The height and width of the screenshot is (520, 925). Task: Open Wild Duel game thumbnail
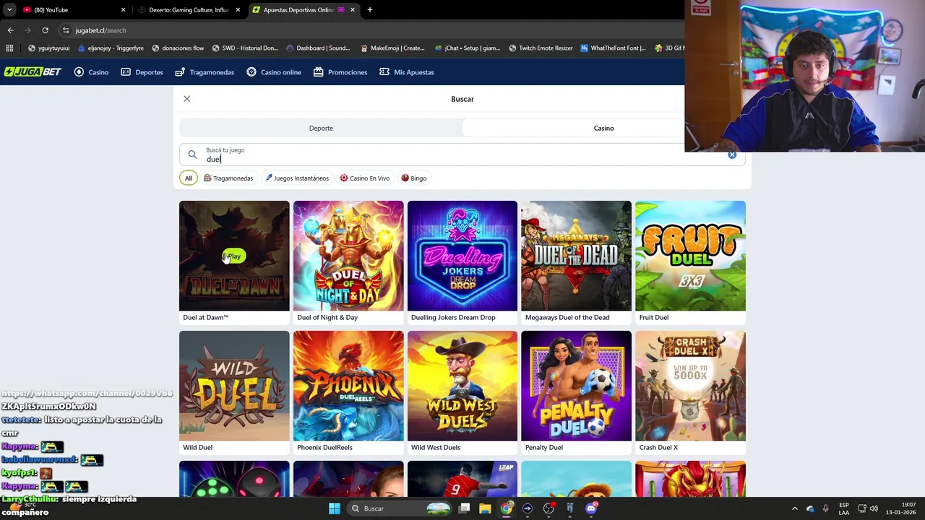[x=234, y=386]
